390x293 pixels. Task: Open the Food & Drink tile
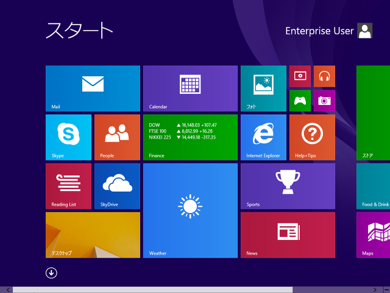pyautogui.click(x=373, y=186)
